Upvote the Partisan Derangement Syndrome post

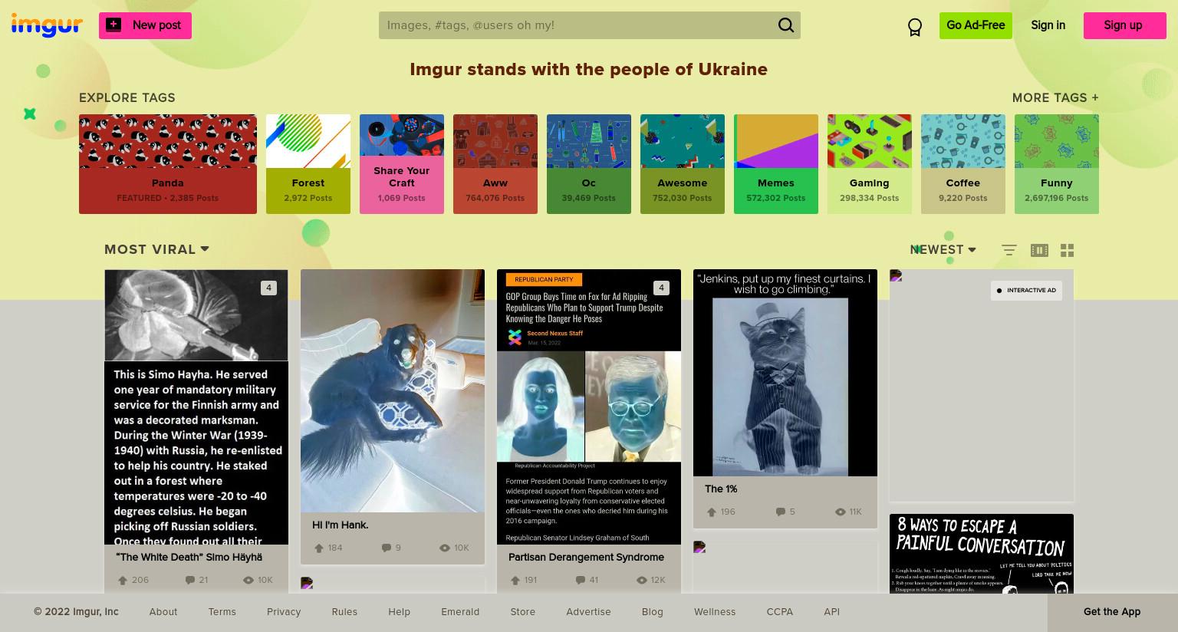[x=515, y=580]
